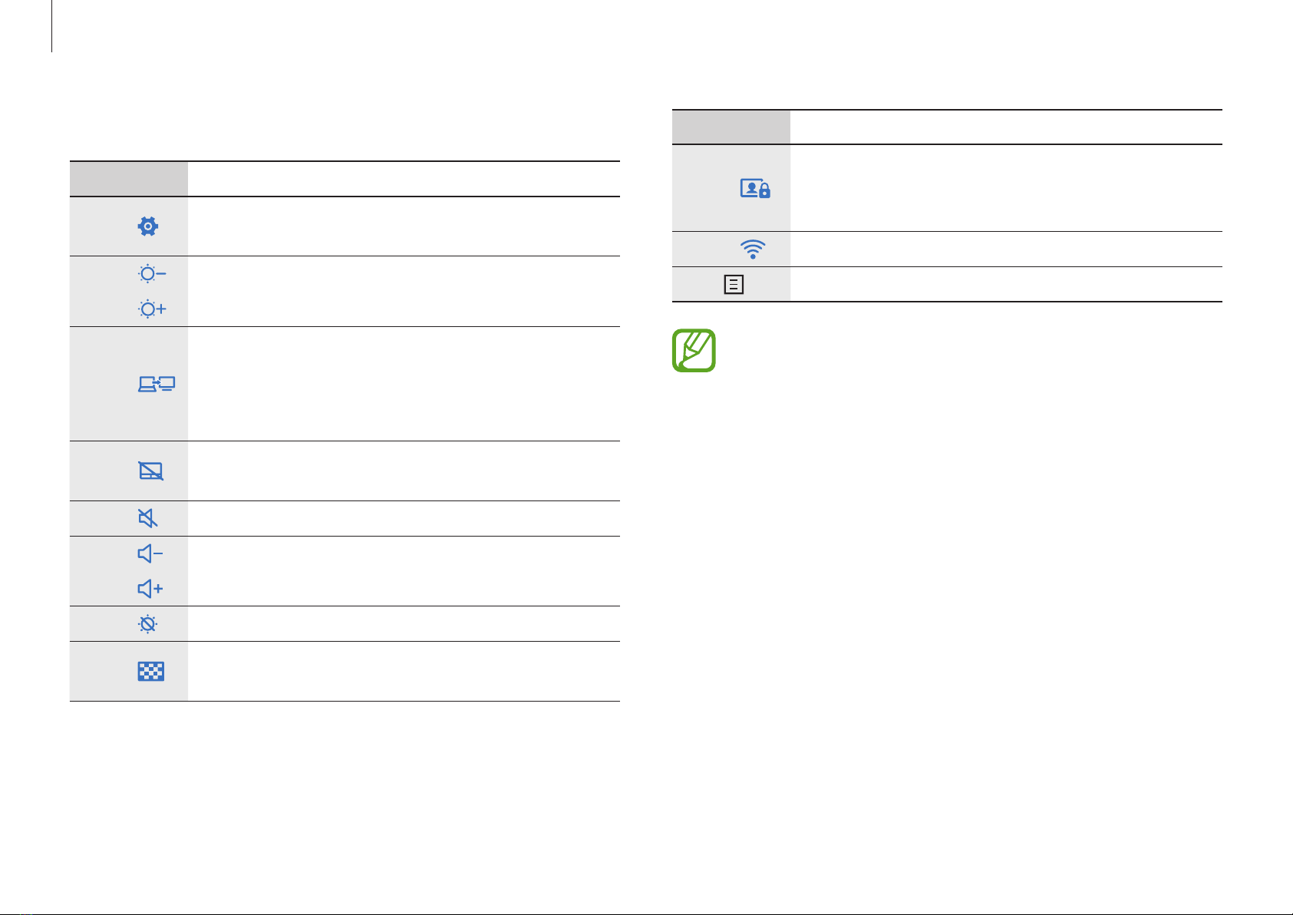Click the blue settings gear icon
Viewport: 1293px width, 915px height.
(x=148, y=226)
